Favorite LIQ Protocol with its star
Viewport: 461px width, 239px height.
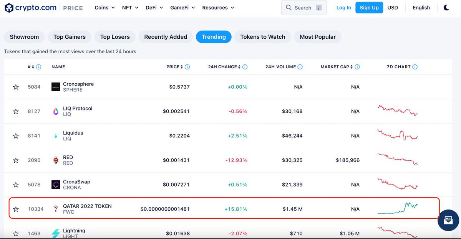tap(16, 111)
